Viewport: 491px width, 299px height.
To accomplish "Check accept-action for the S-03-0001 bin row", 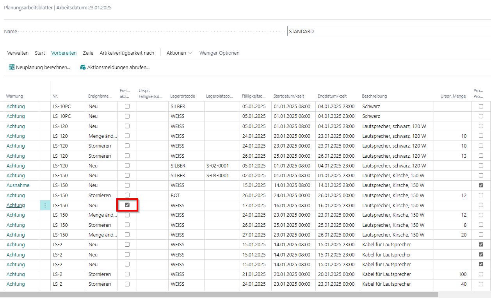I will tap(127, 175).
